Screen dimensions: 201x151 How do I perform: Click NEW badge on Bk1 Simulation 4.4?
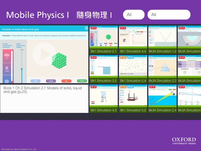[x=123, y=28]
